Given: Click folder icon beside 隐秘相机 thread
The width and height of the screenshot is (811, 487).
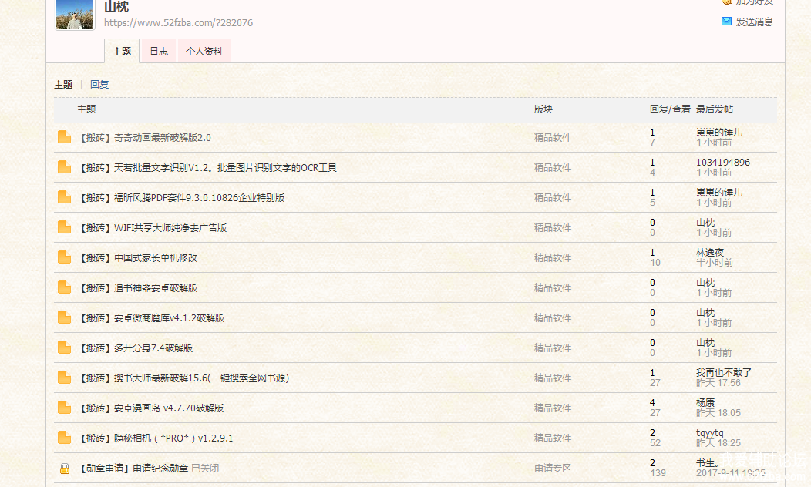Looking at the screenshot, I should tap(64, 438).
